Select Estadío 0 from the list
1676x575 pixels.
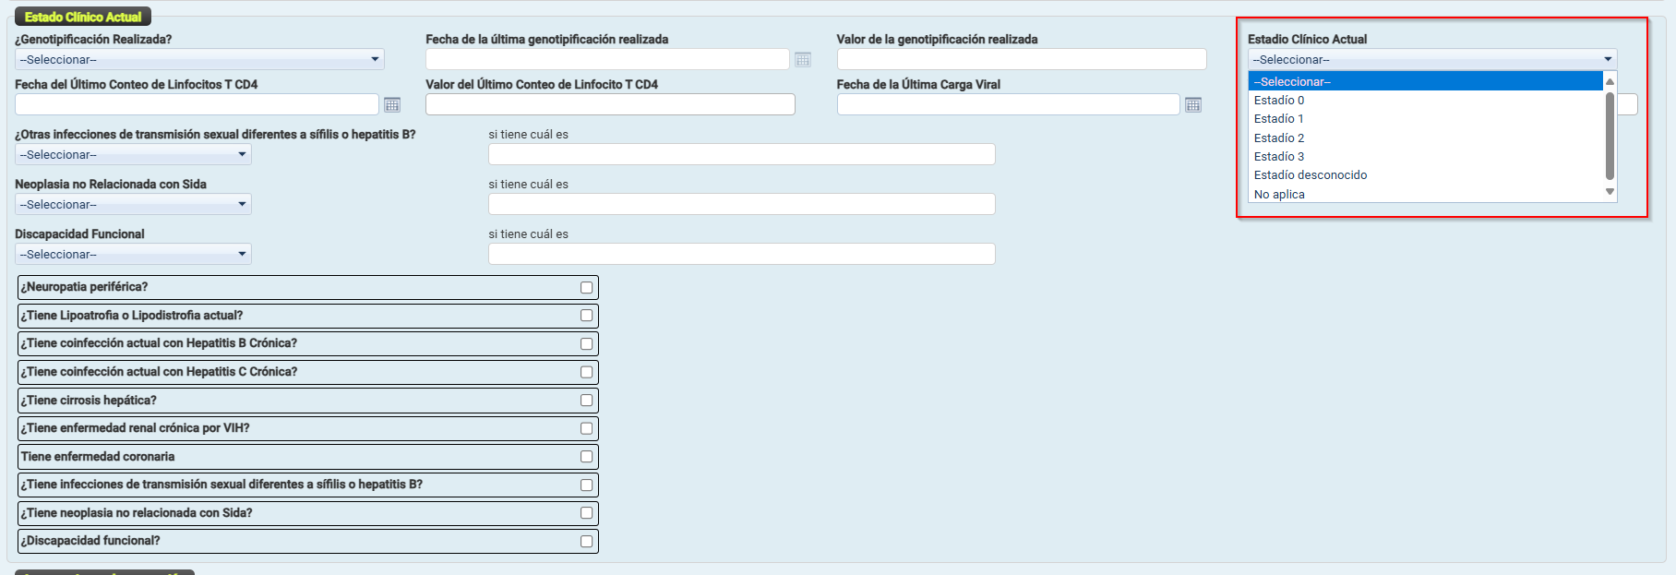click(x=1279, y=101)
